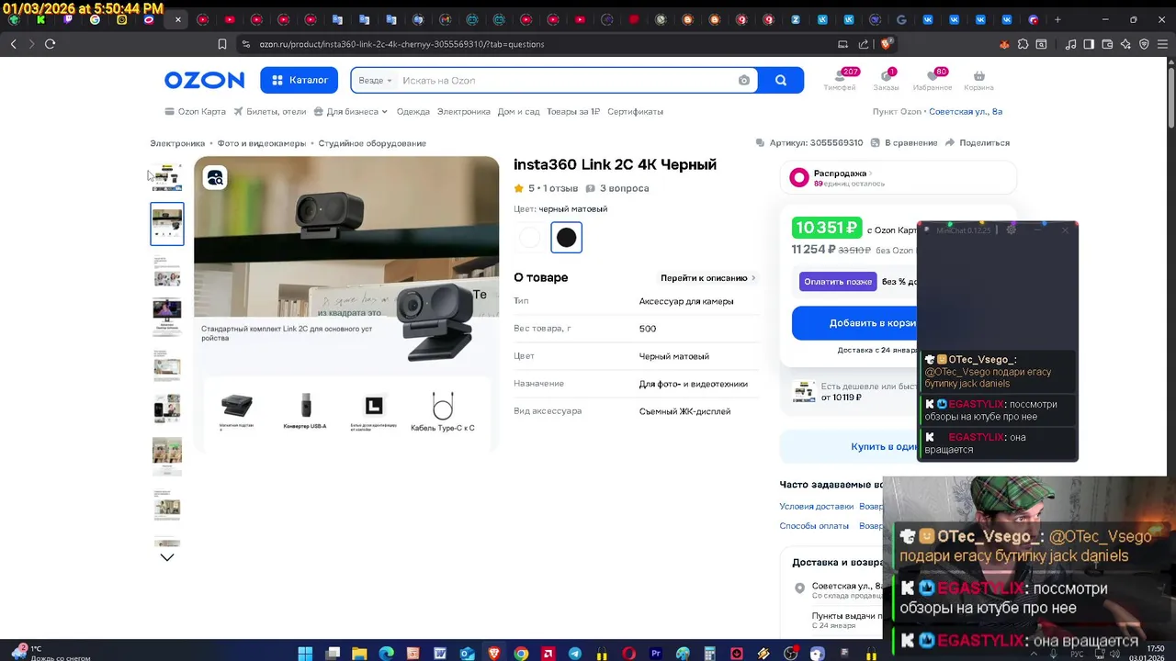Image resolution: width=1176 pixels, height=661 pixels.
Task: Go to the Электроника top menu item
Action: click(x=463, y=112)
